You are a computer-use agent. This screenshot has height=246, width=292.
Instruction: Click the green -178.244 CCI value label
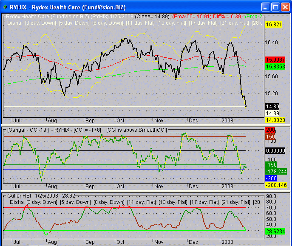[276, 171]
